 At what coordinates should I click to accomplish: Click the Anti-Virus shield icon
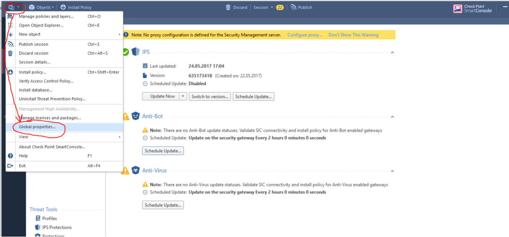(x=135, y=170)
